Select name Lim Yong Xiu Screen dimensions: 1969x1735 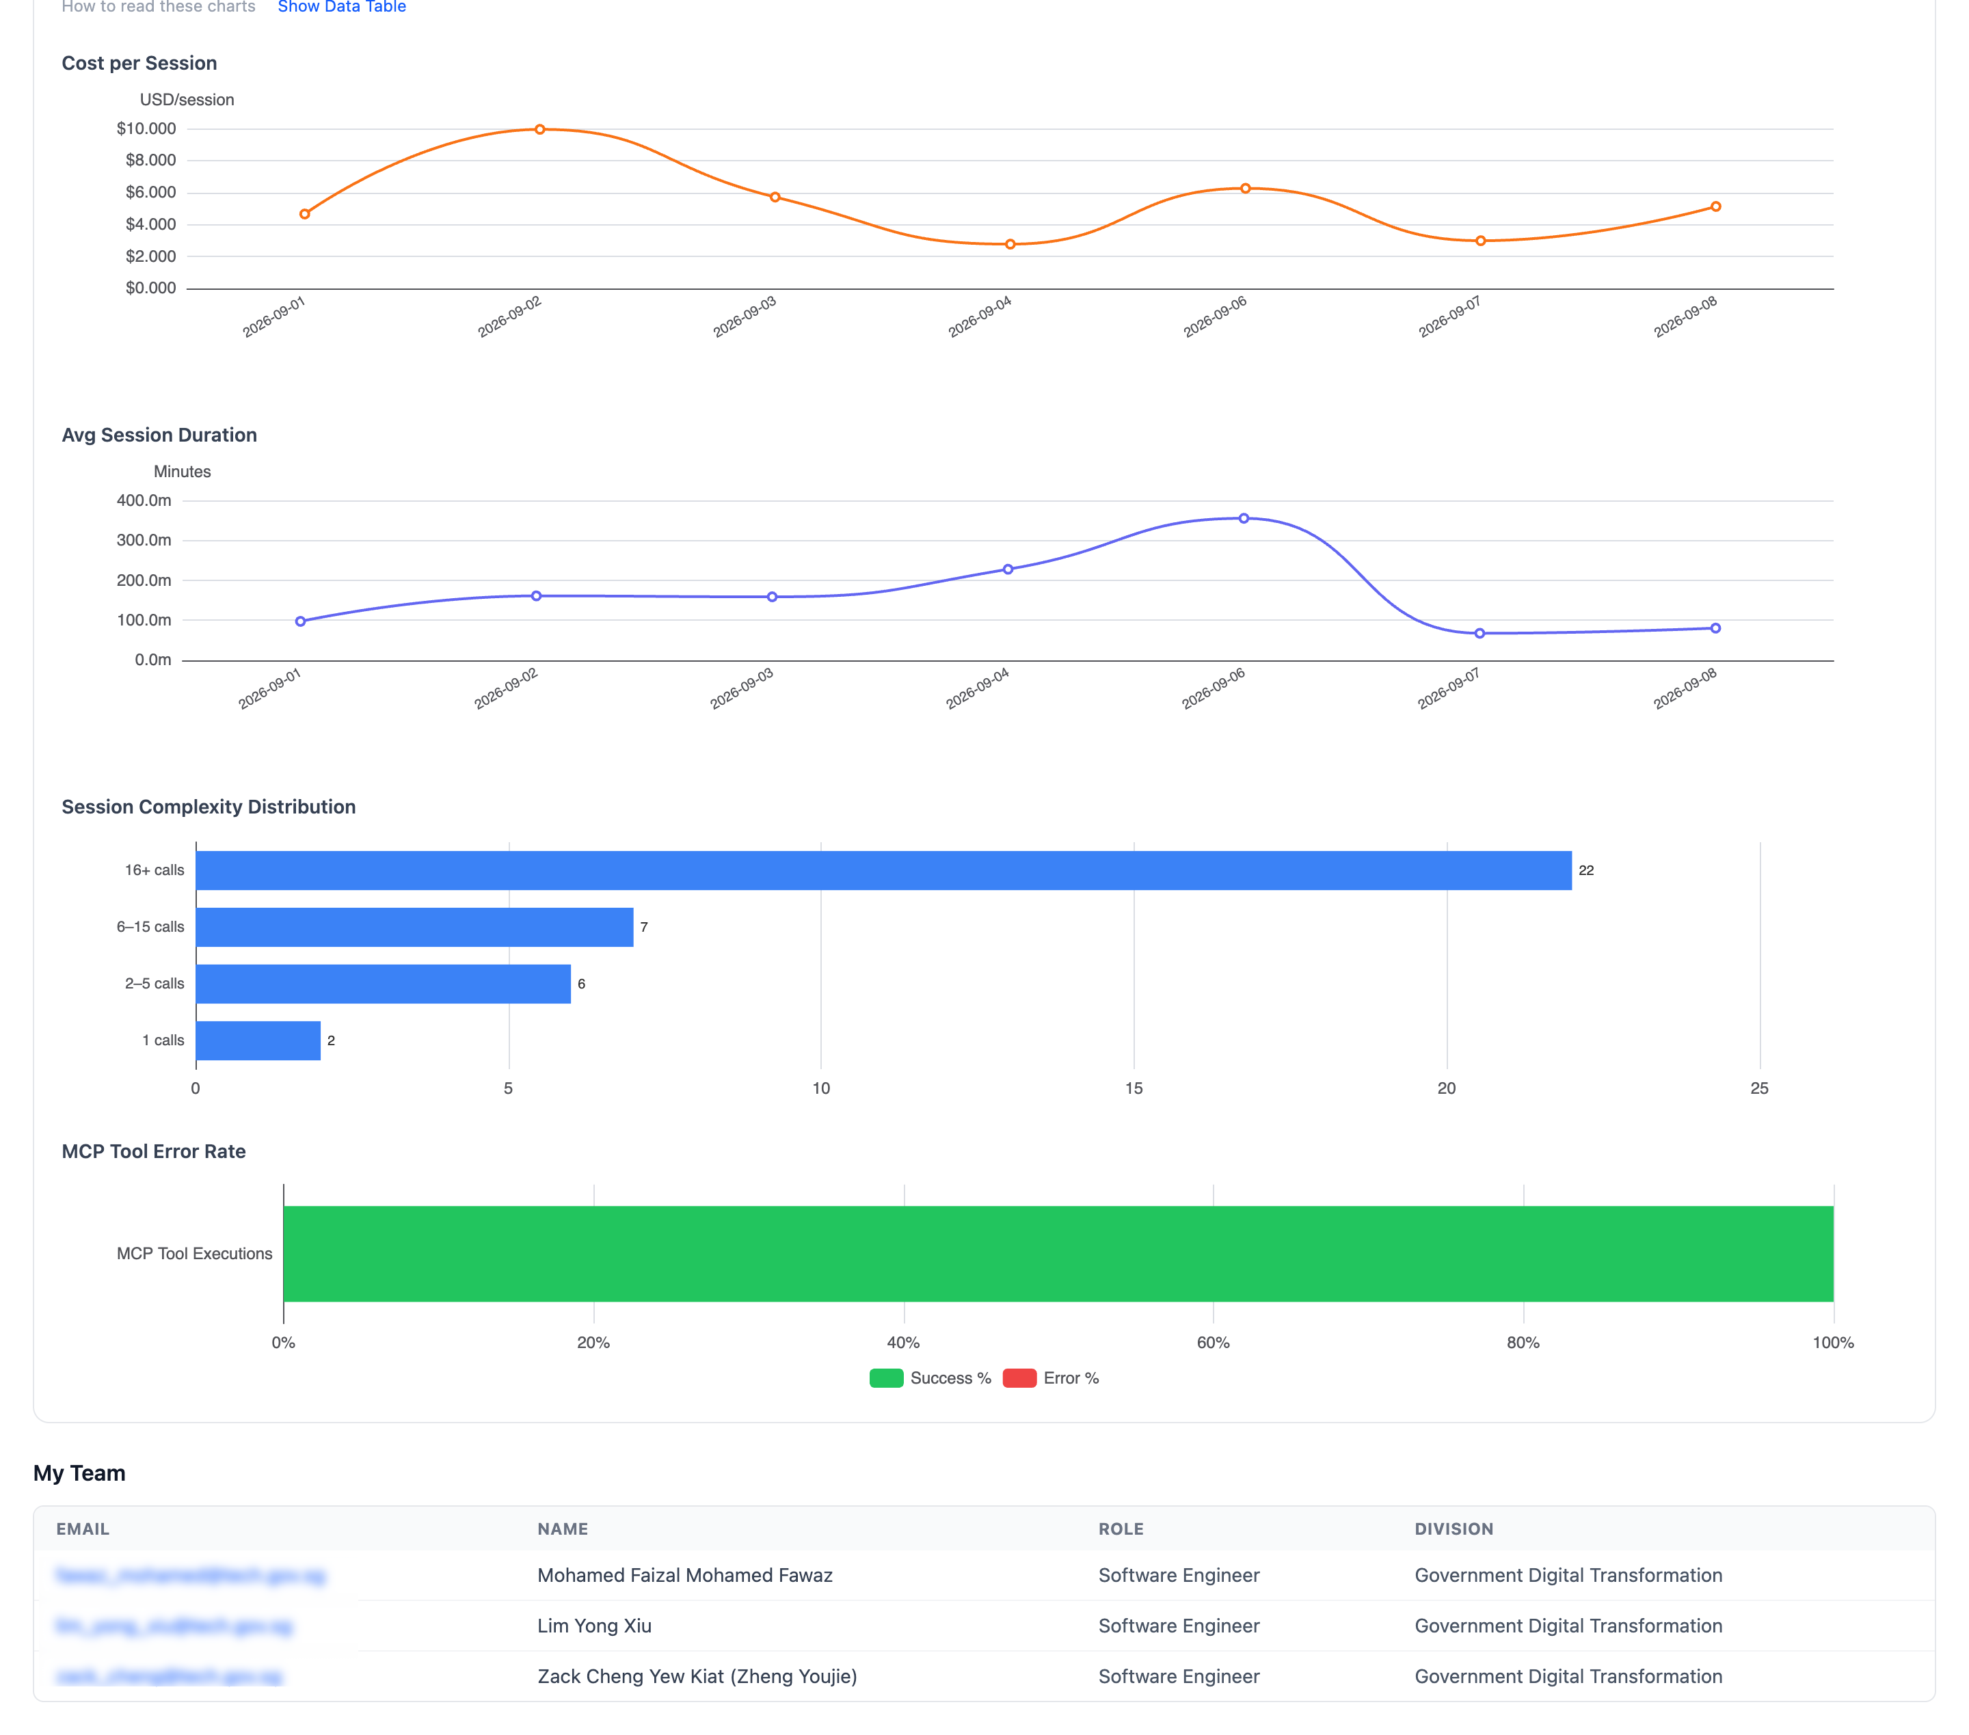pos(594,1627)
